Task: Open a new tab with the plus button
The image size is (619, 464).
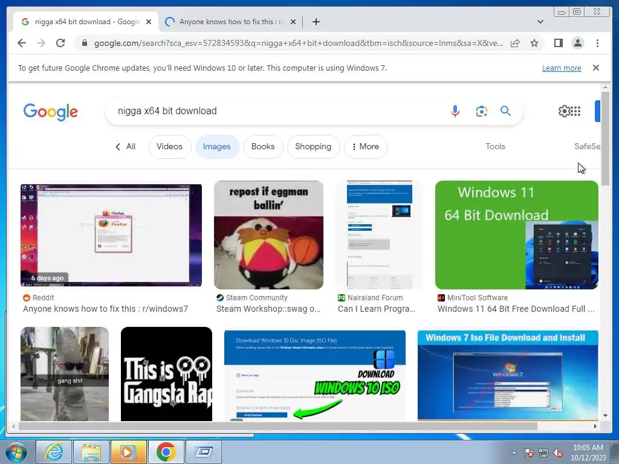Action: [x=316, y=22]
